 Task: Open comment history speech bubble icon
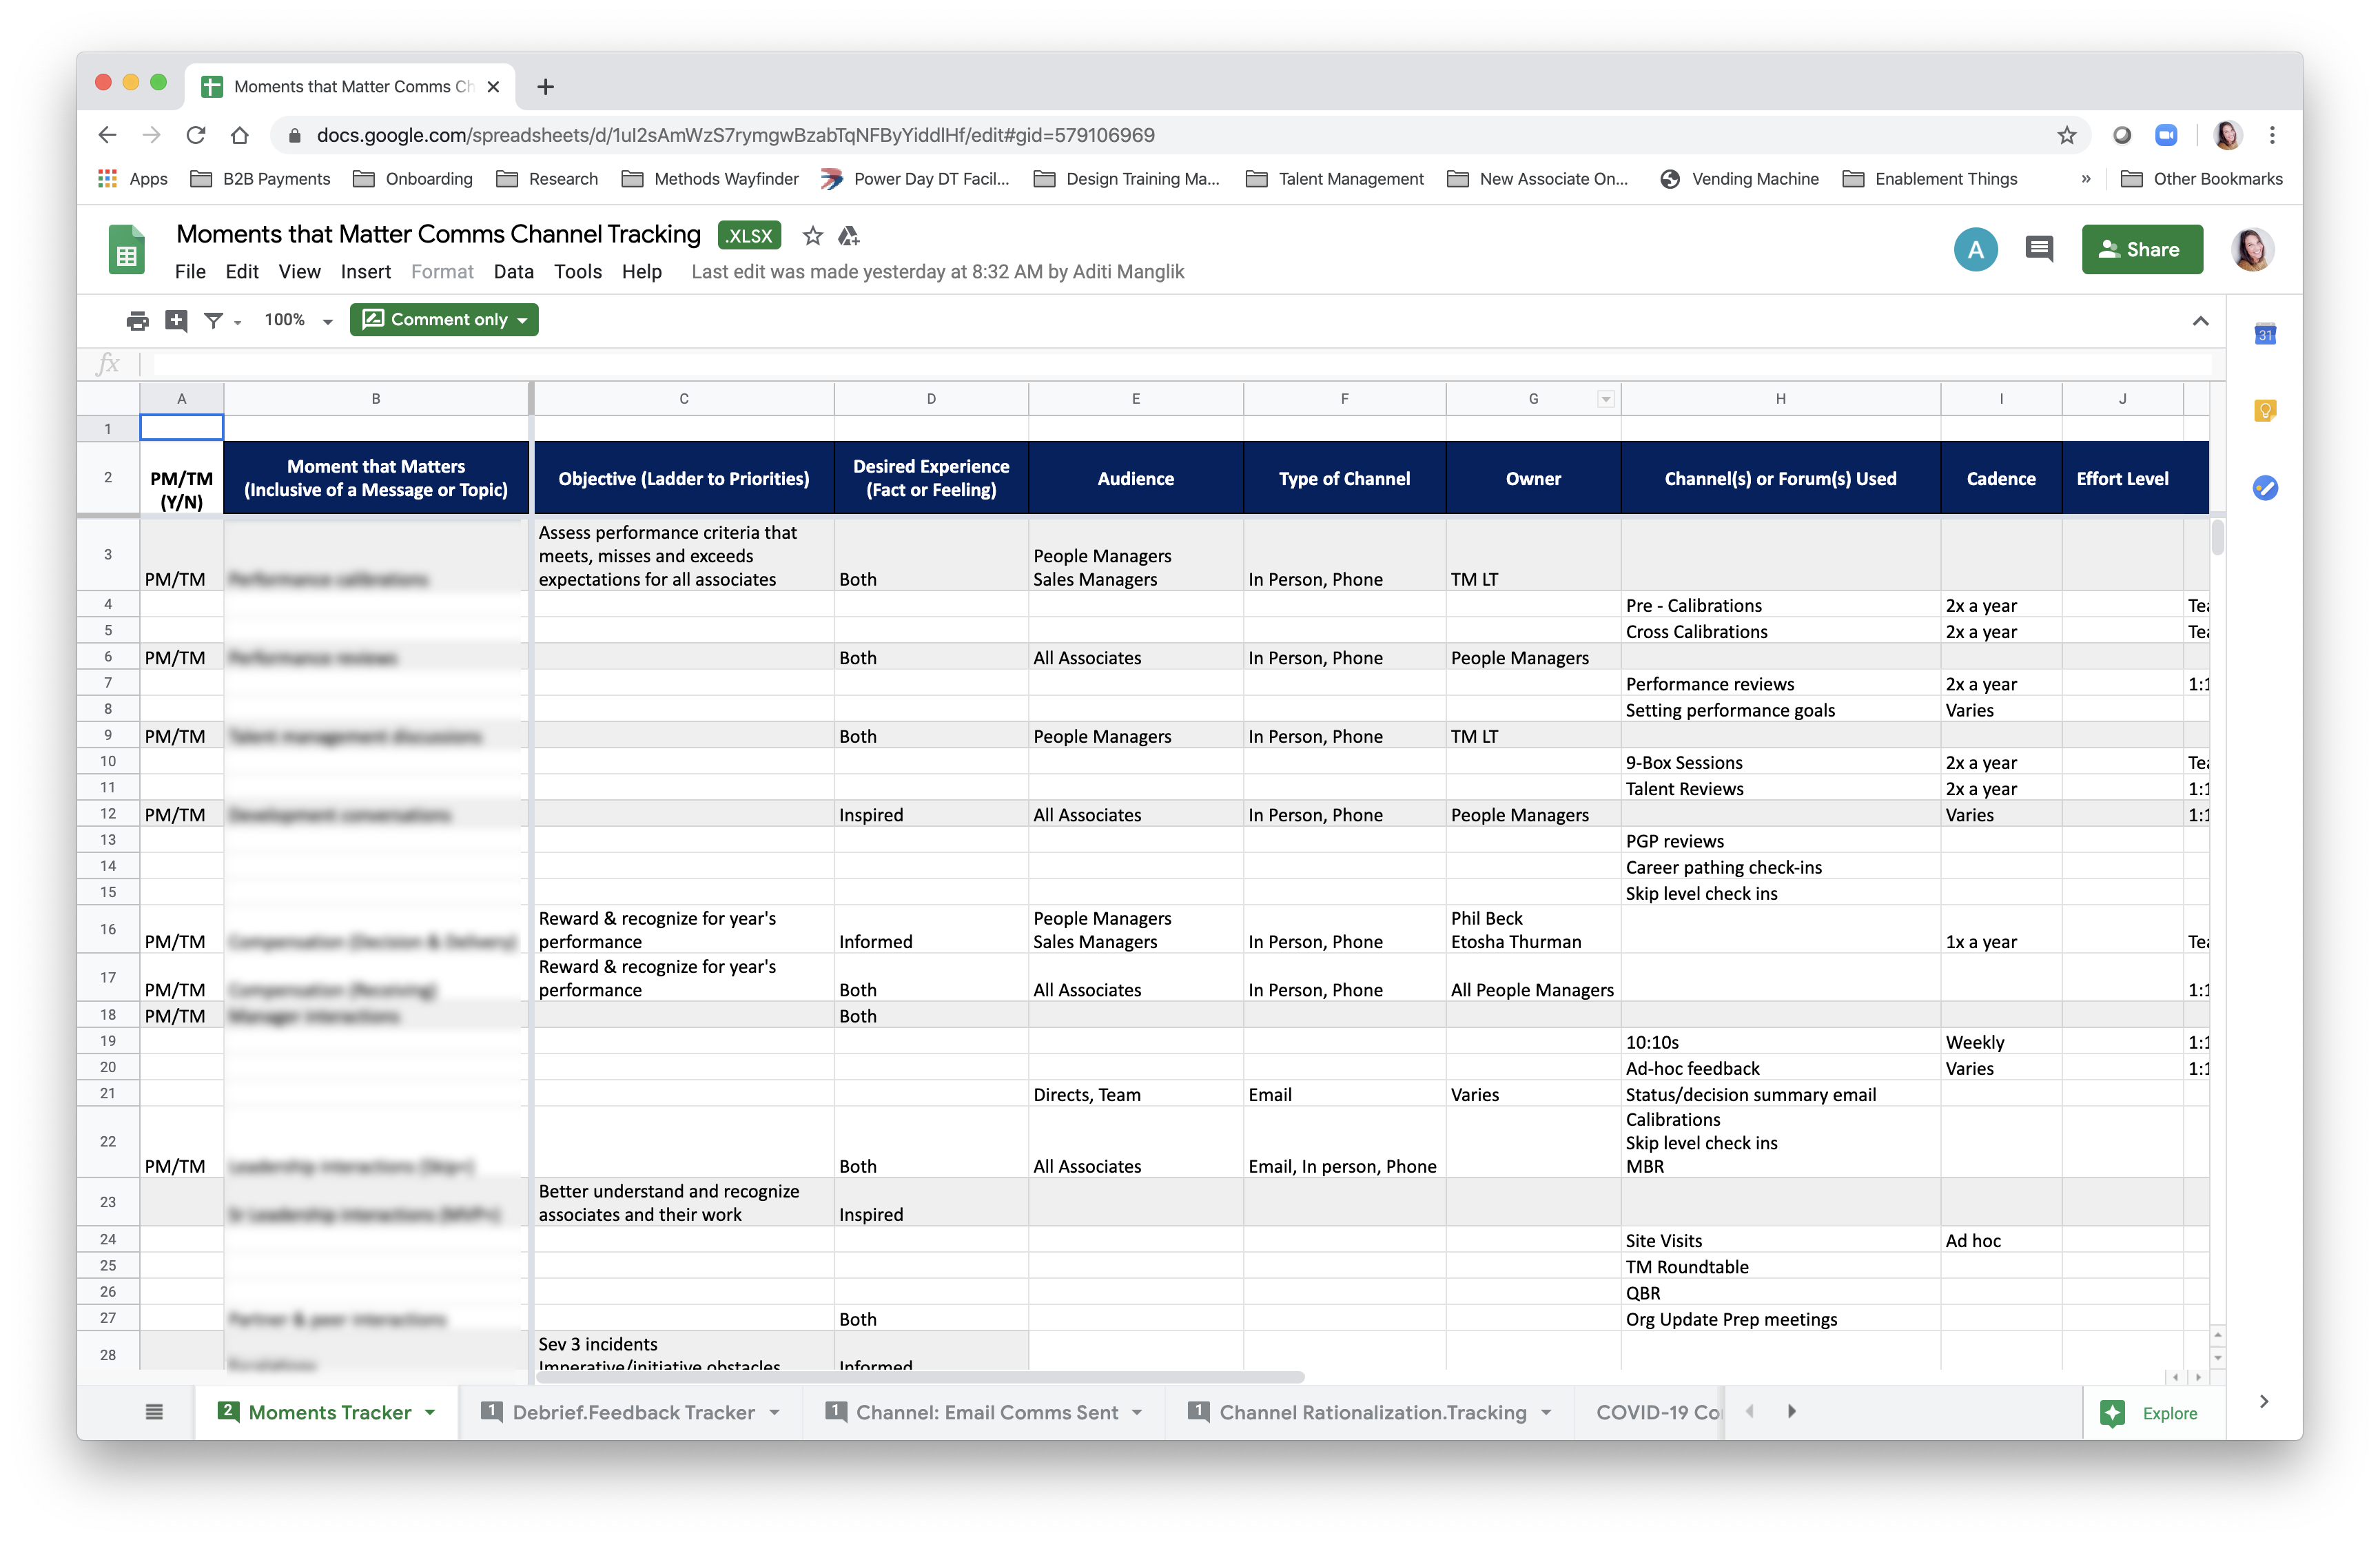[x=2038, y=249]
